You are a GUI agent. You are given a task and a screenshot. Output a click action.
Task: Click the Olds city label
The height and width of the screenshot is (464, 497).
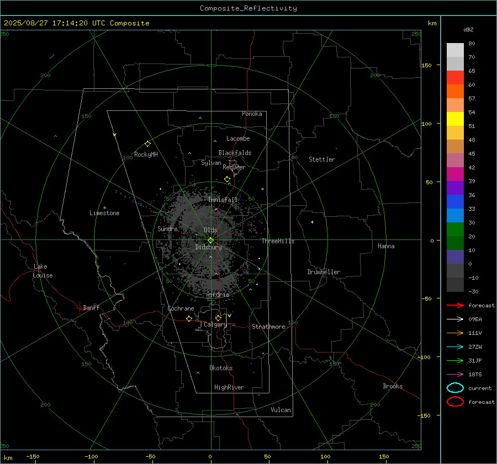click(210, 230)
